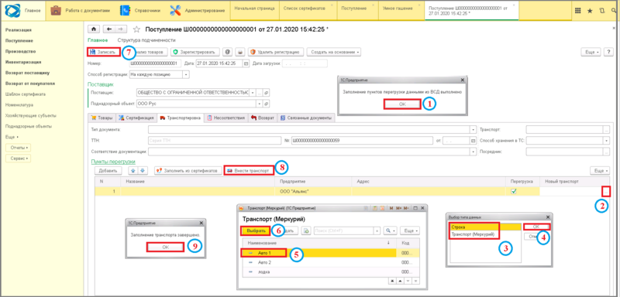This screenshot has width=620, height=297.
Task: Switch to the Несоответствия tab
Action: tap(226, 118)
